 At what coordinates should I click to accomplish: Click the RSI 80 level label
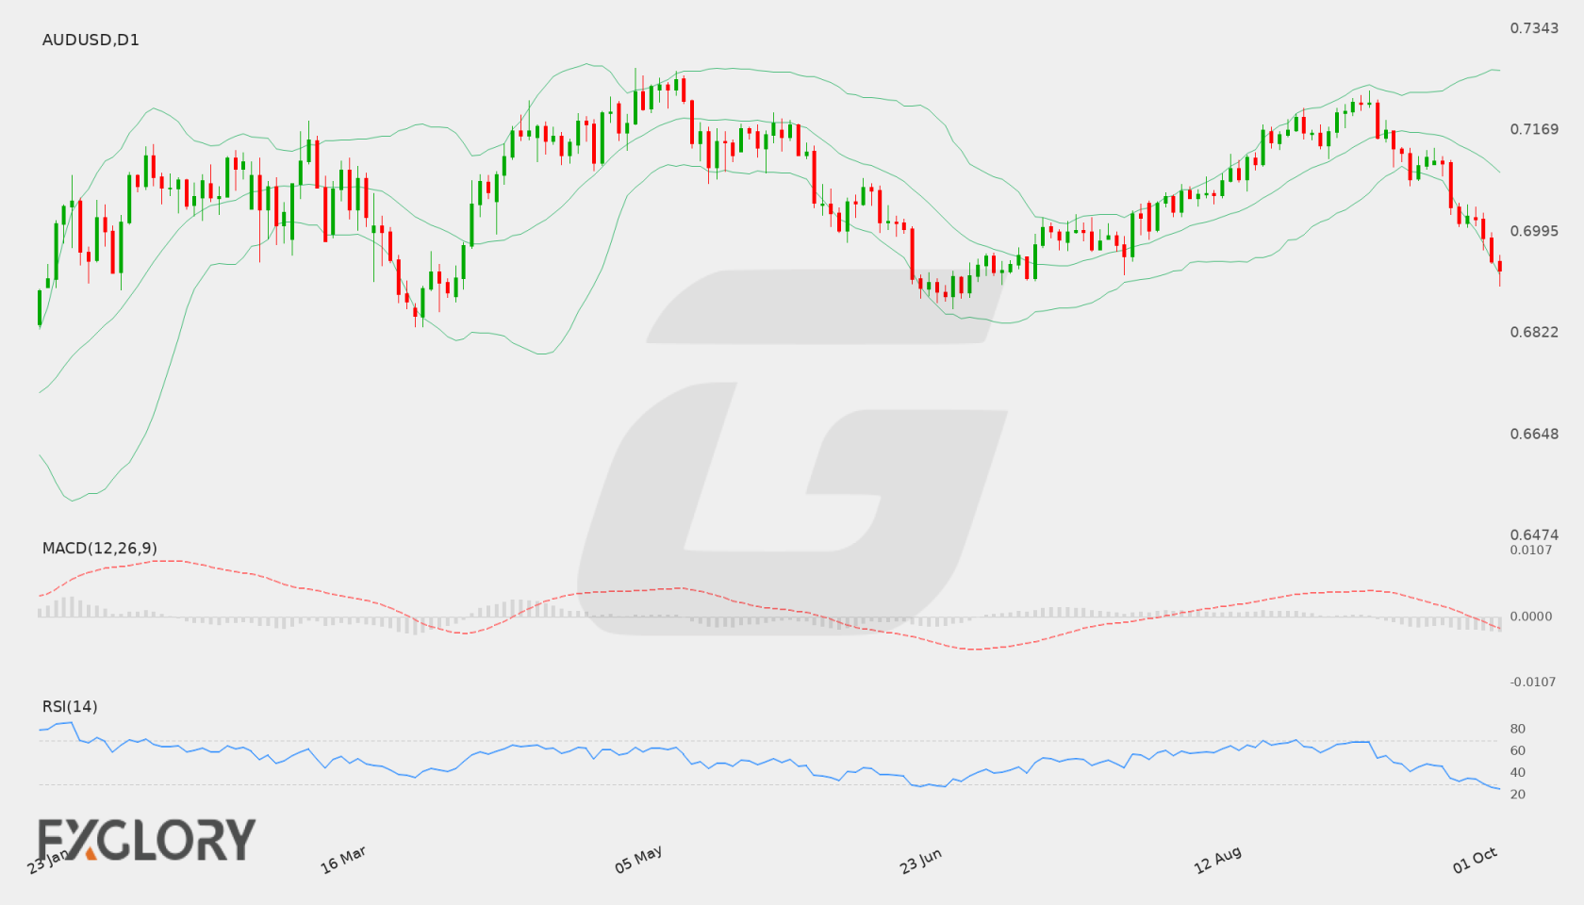tap(1518, 729)
